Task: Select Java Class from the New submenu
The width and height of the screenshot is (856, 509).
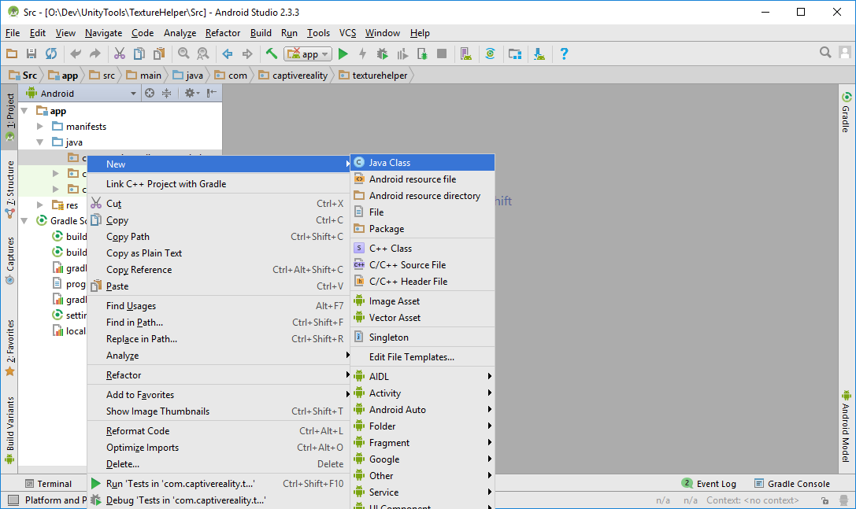Action: (423, 163)
